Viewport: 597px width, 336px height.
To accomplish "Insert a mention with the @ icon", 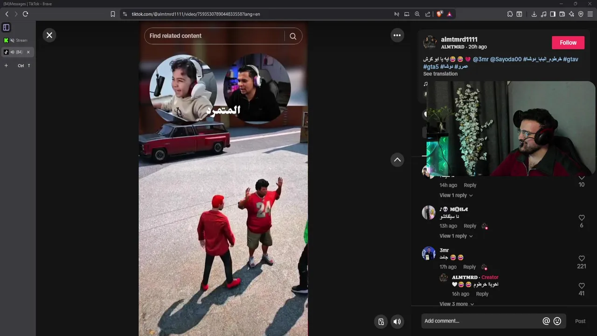I will pyautogui.click(x=546, y=321).
